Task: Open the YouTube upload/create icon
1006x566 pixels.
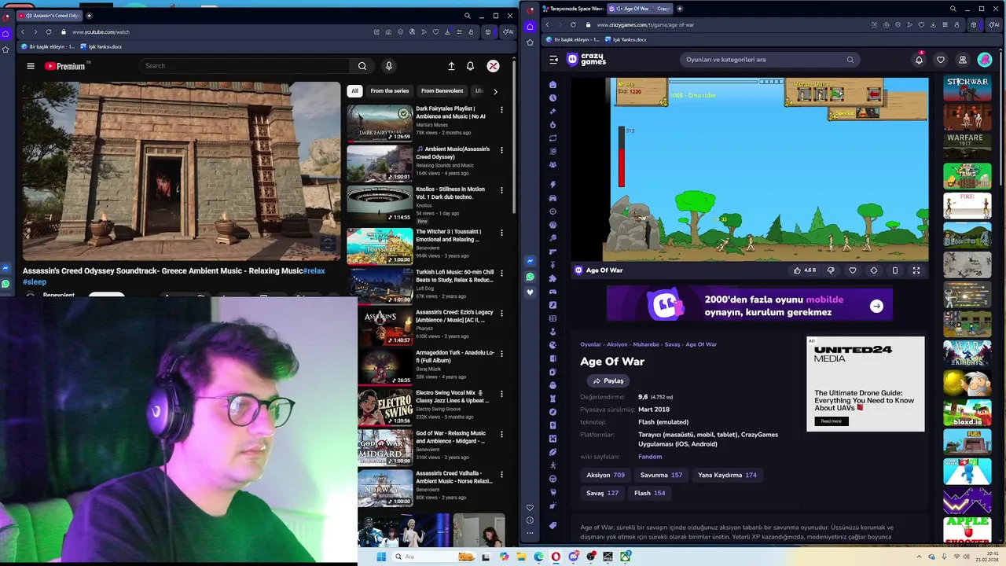Action: coord(451,66)
